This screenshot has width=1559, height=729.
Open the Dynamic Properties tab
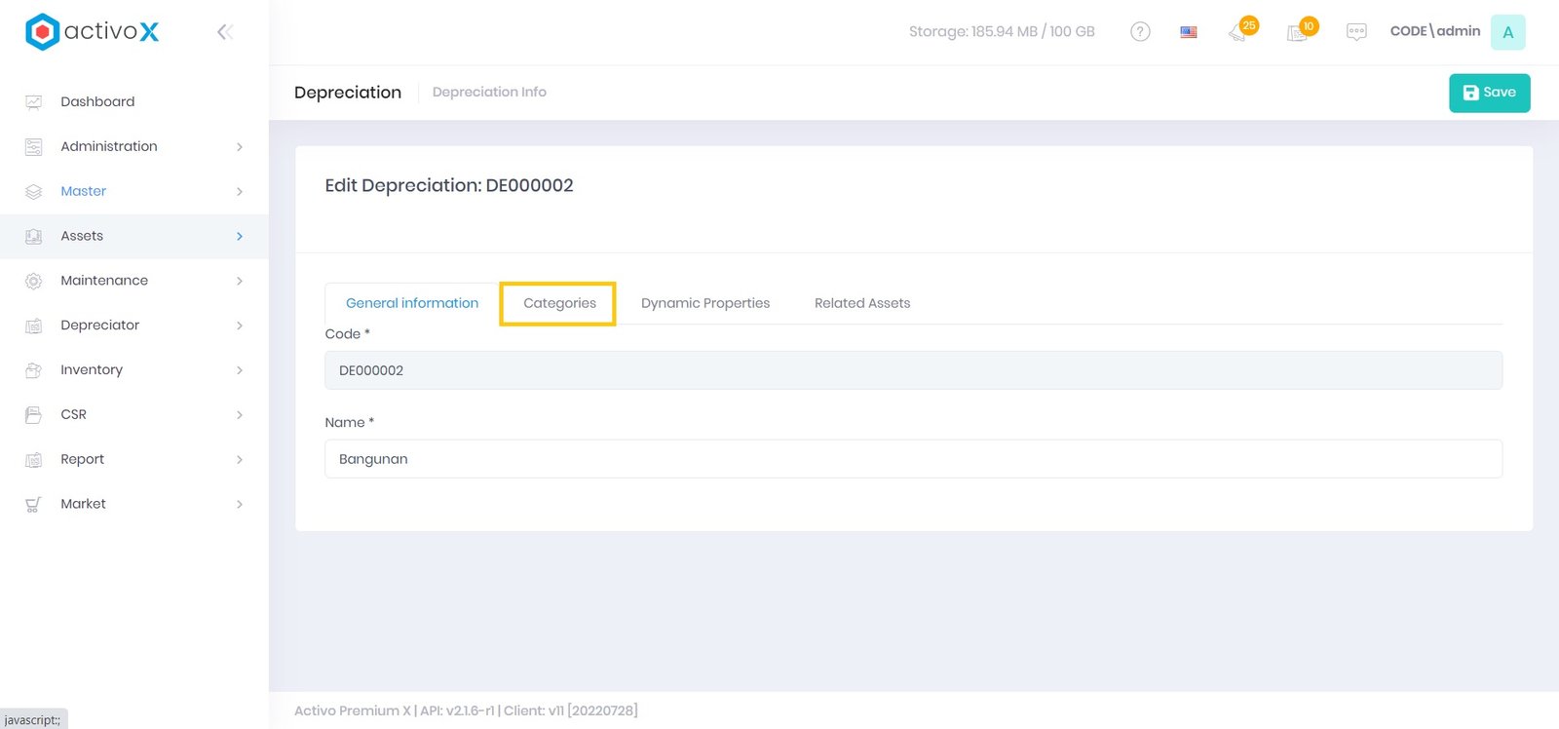[x=705, y=303]
